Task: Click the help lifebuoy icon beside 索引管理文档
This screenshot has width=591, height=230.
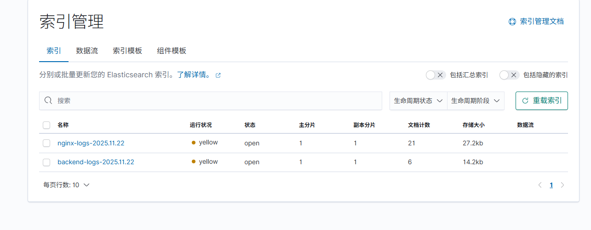Action: tap(512, 22)
